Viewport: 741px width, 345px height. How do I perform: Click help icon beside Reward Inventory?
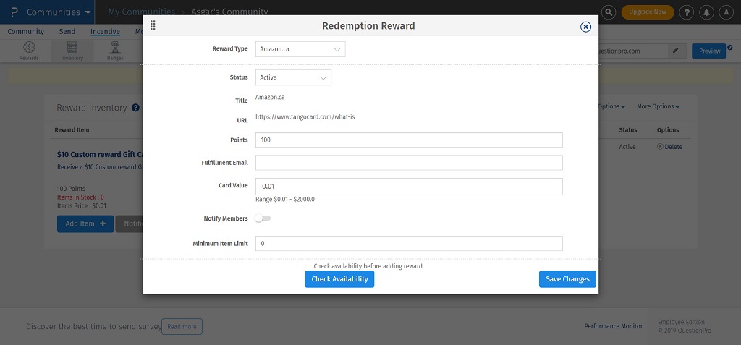pyautogui.click(x=135, y=108)
